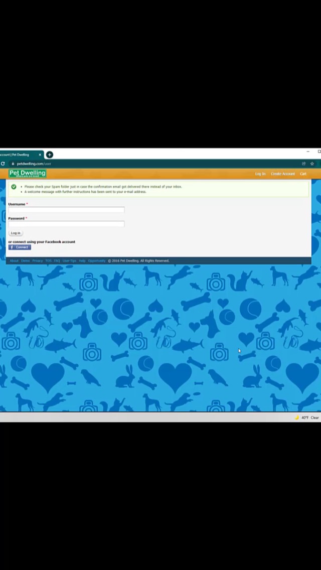Click the Facebook Connect button
Screen dimensions: 321x570
pyautogui.click(x=20, y=247)
